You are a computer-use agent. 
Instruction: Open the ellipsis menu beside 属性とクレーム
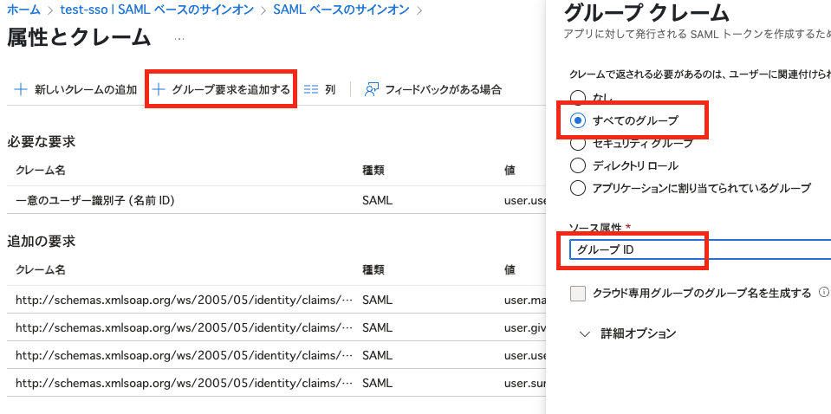[x=179, y=39]
